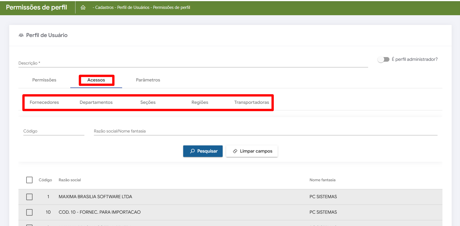Click the eraser icon on Limpar campos

tap(235, 151)
